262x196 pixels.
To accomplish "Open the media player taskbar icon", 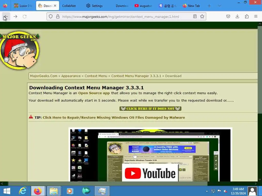I will click(70, 191).
